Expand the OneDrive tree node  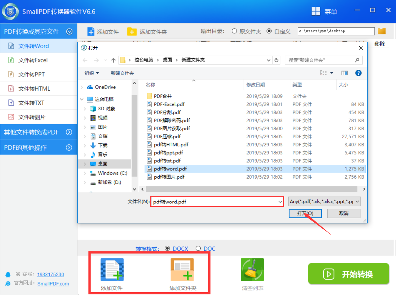[82, 87]
